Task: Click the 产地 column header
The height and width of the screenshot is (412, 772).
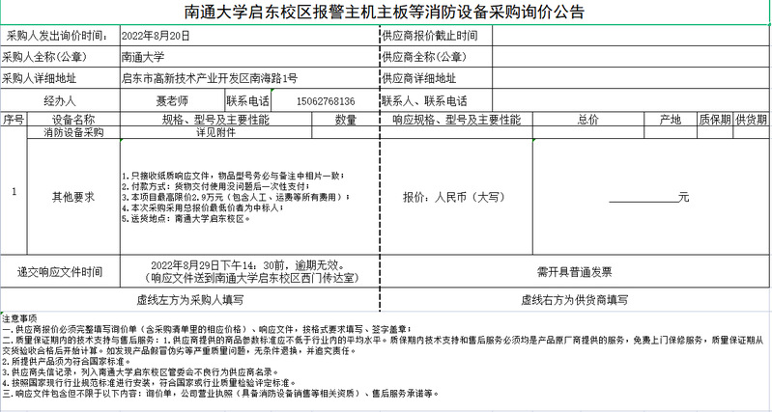Action: point(671,119)
